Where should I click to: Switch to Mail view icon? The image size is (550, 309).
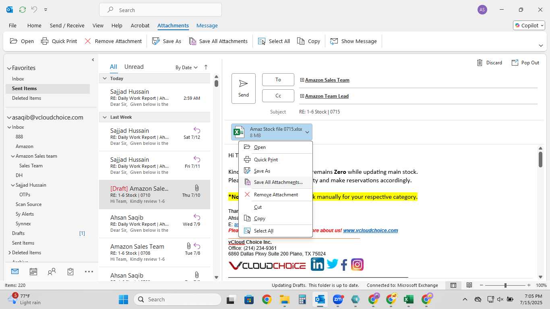(15, 272)
